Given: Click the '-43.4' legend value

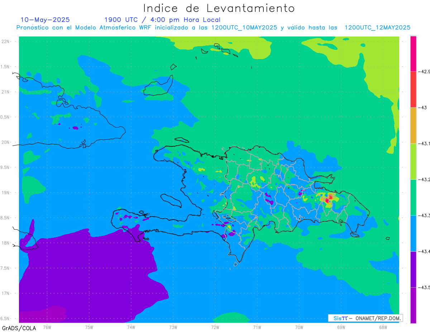Looking at the screenshot, I should click(424, 251).
